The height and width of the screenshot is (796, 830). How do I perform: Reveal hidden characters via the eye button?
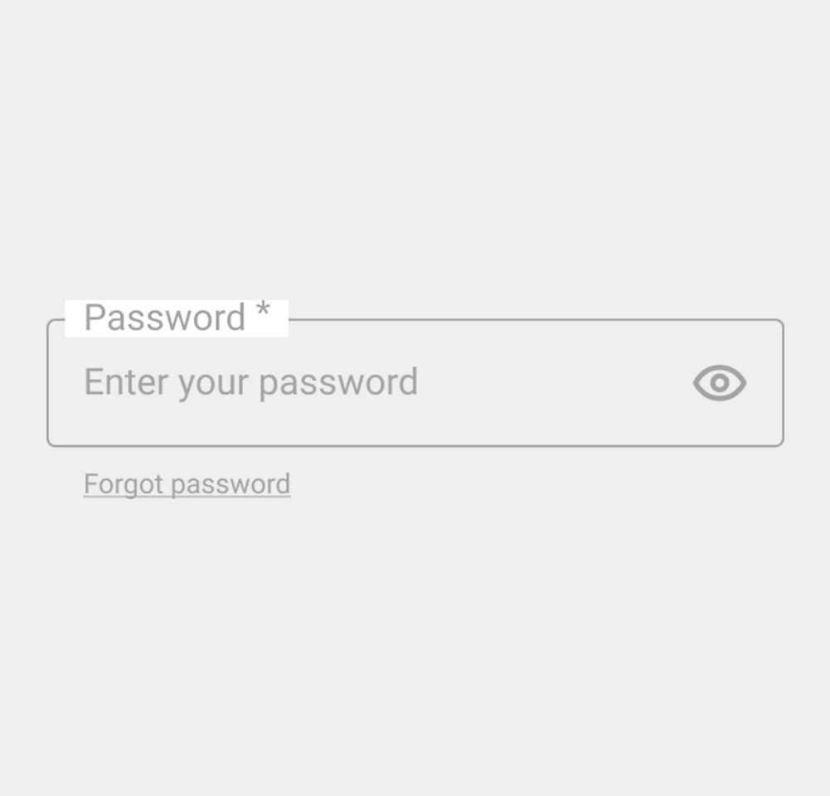(720, 382)
